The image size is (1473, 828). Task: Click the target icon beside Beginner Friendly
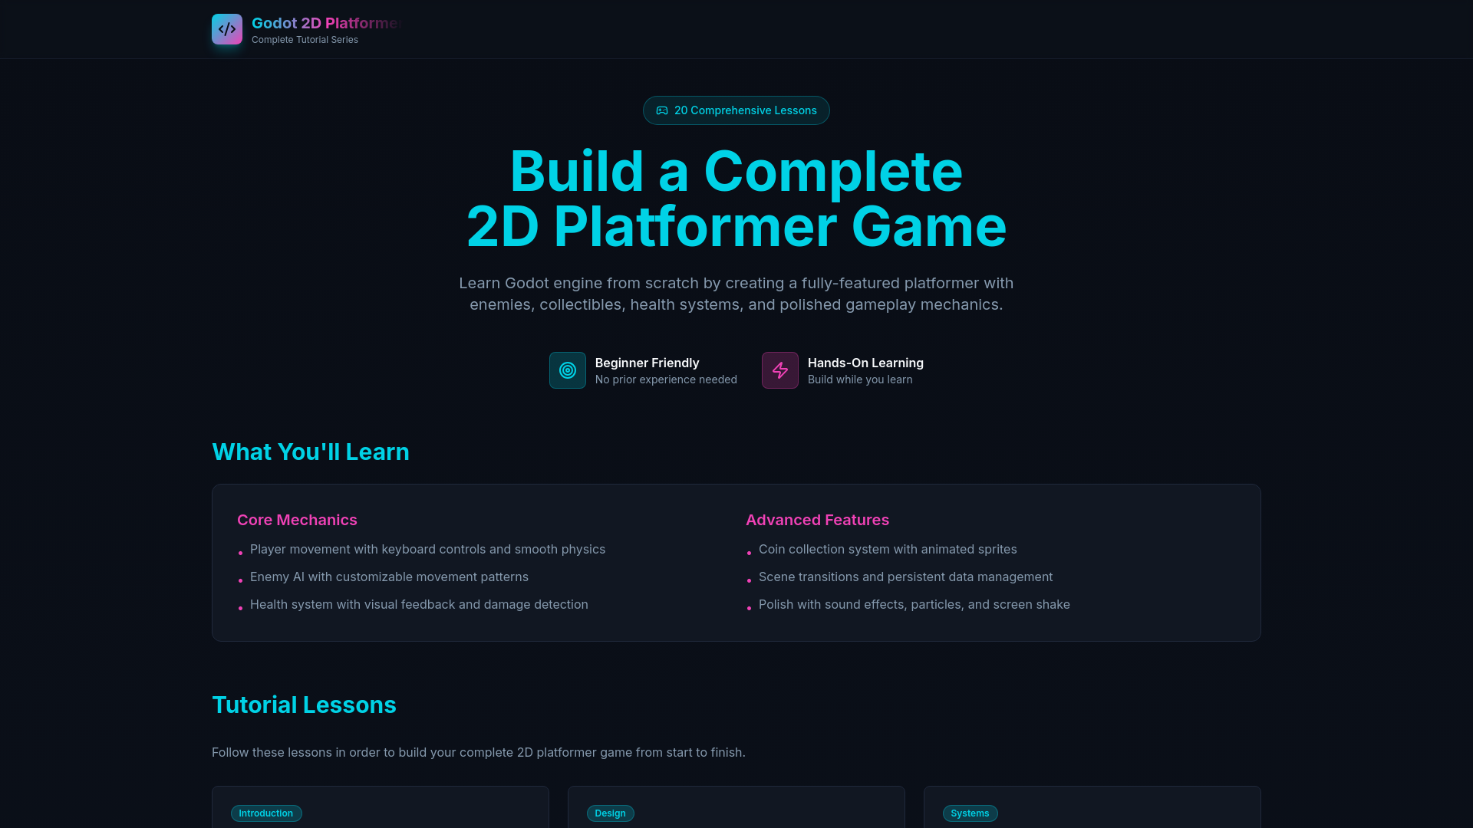(567, 370)
